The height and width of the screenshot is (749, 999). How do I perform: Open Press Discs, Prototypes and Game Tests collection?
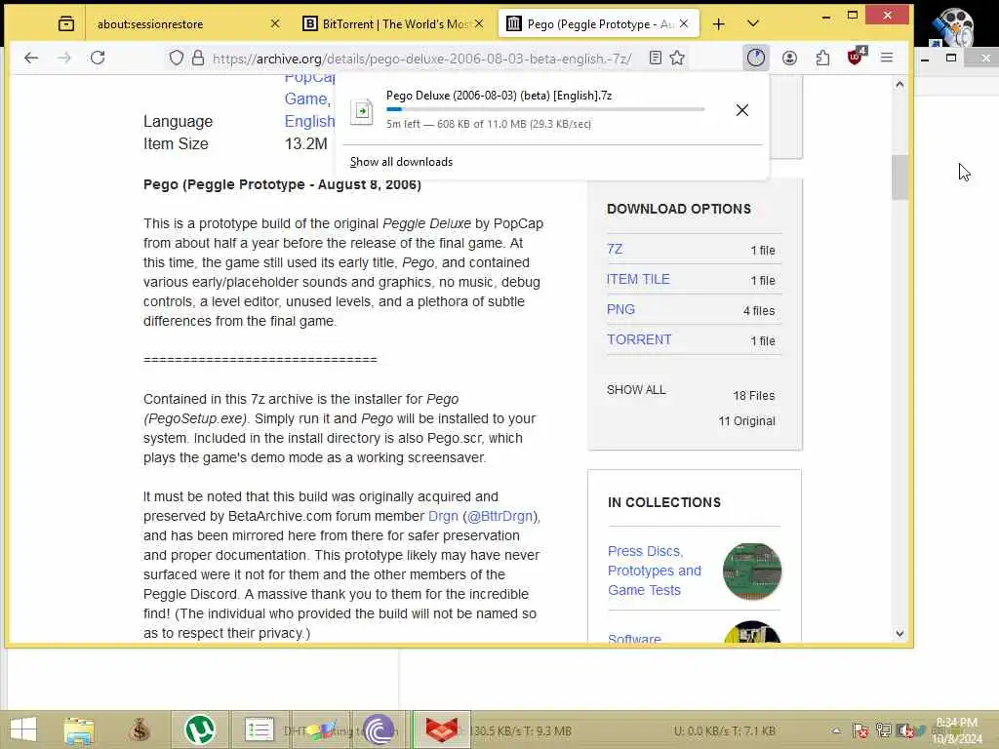pos(655,571)
